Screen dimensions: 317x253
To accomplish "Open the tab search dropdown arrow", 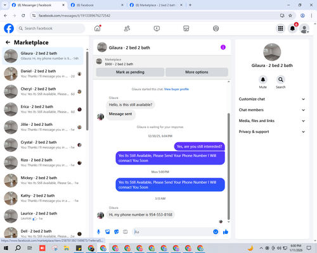I will [4, 5].
